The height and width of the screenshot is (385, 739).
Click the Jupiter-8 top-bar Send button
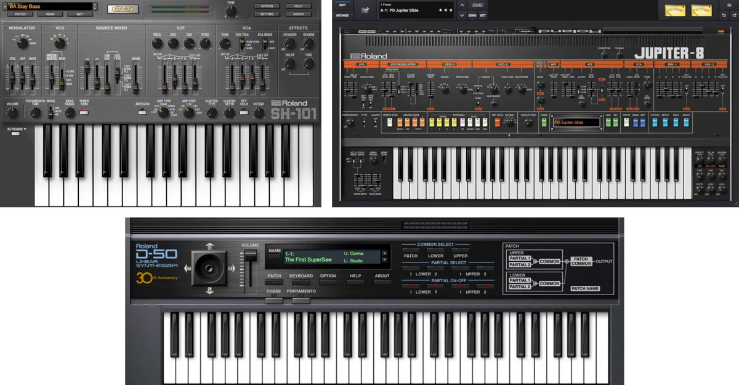tap(472, 15)
